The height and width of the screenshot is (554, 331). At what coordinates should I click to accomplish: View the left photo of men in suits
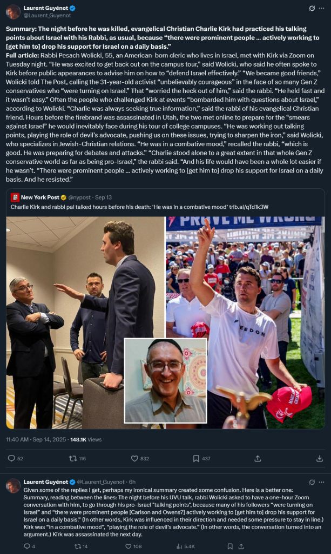[x=85, y=322]
